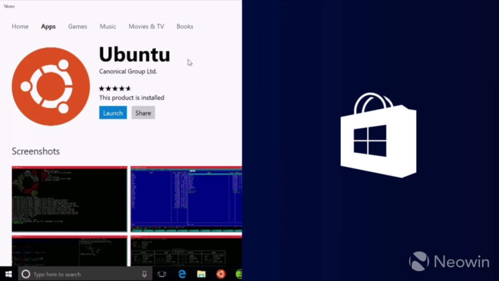Click Canonical Group Ltd. publisher name
The width and height of the screenshot is (499, 281).
(x=128, y=71)
